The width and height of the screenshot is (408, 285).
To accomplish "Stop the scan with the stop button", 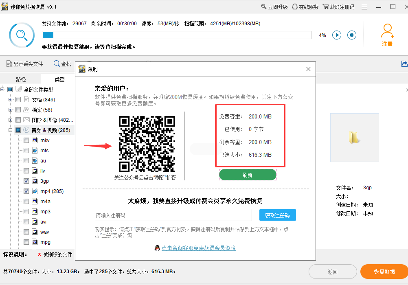I will pyautogui.click(x=352, y=35).
